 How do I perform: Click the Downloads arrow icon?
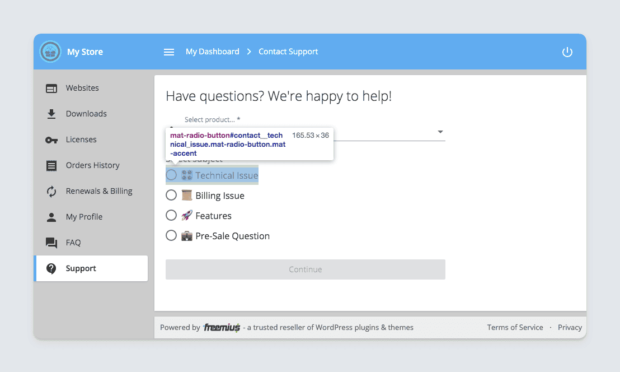(51, 113)
